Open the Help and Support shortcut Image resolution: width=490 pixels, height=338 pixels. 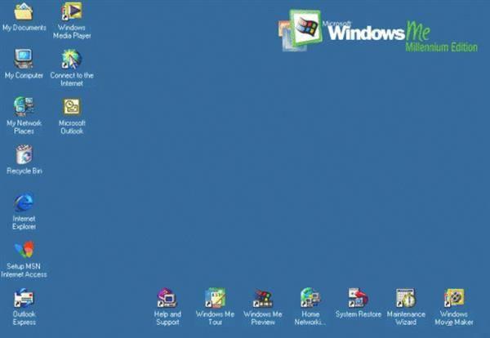click(x=167, y=298)
